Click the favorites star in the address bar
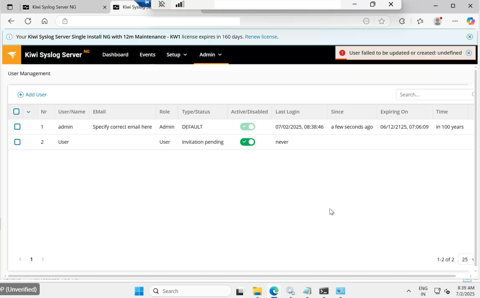 pos(382,21)
